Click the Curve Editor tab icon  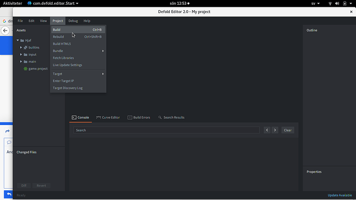[99, 117]
